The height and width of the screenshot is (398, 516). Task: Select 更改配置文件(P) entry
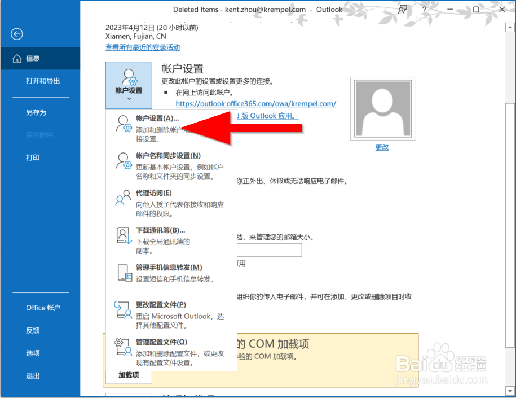coord(171,314)
